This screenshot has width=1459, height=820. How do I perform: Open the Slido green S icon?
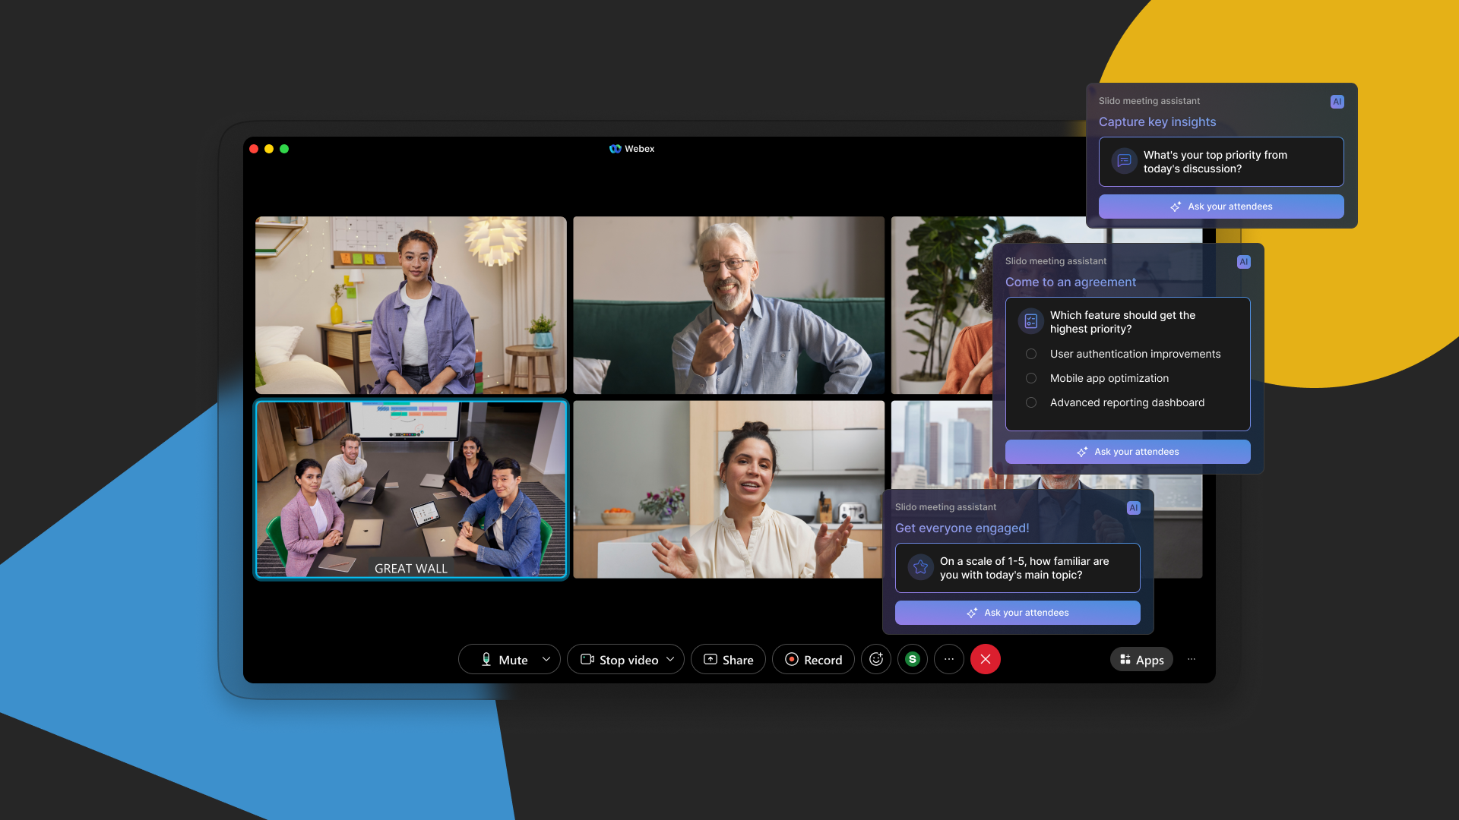(x=913, y=659)
